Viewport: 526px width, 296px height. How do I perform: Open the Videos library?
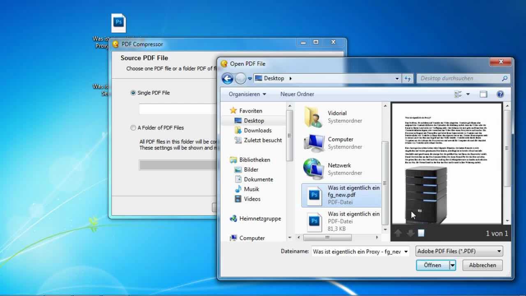[x=247, y=199]
